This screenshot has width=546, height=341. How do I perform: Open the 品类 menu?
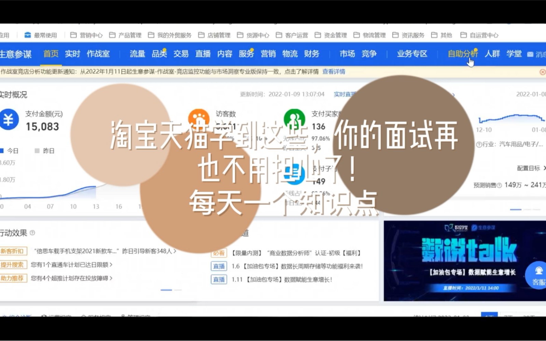159,54
